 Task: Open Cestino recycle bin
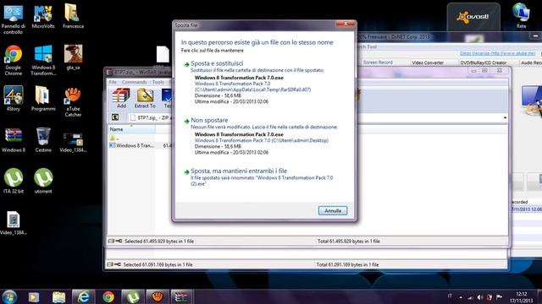43,140
